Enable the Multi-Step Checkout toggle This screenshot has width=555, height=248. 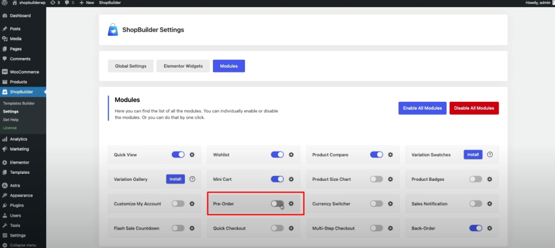pos(377,228)
